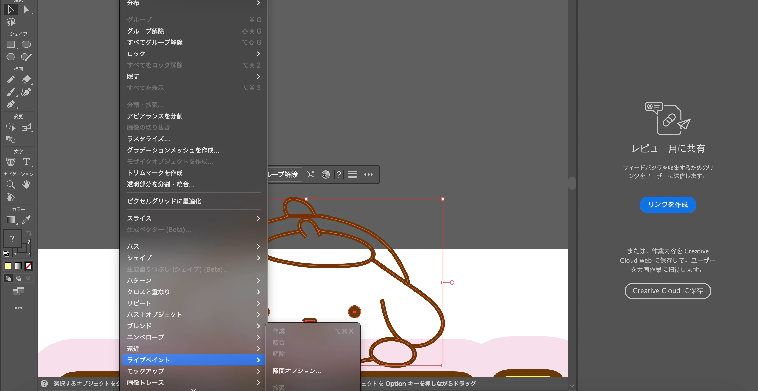Screen dimensions: 758x391
Task: Choose ラスタライズ... menu item
Action: (x=148, y=139)
